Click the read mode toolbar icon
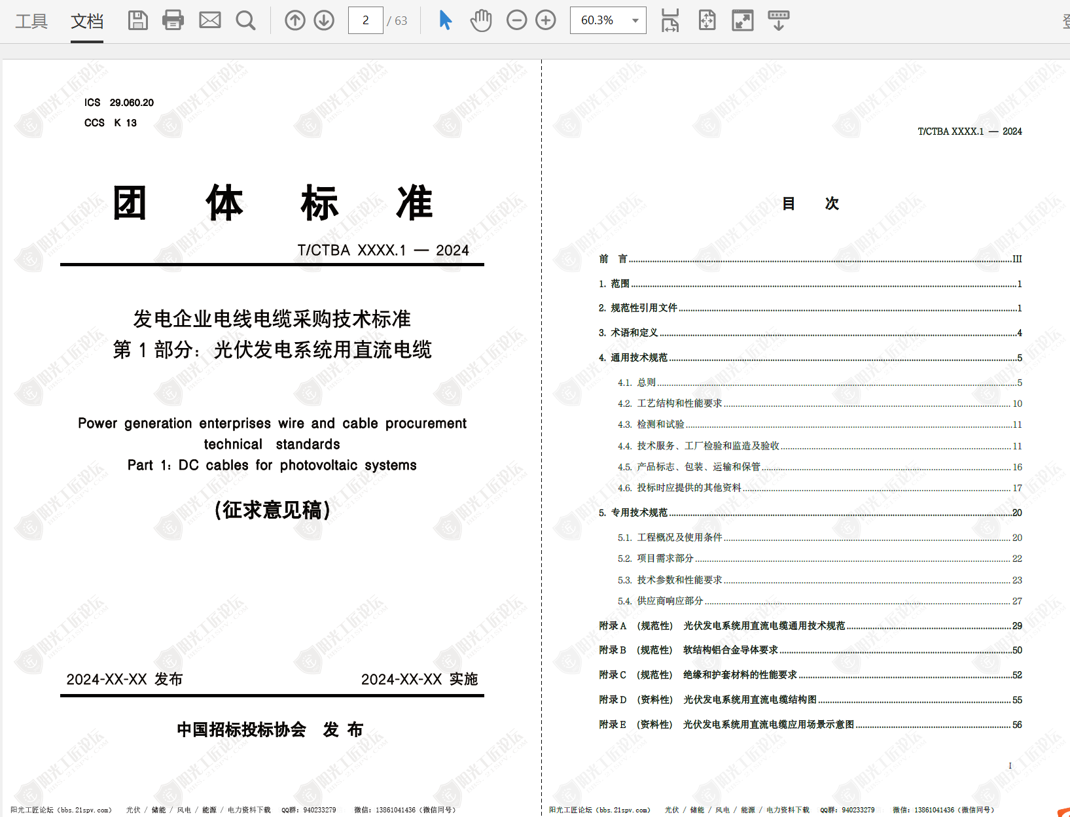This screenshot has width=1070, height=817. point(778,20)
